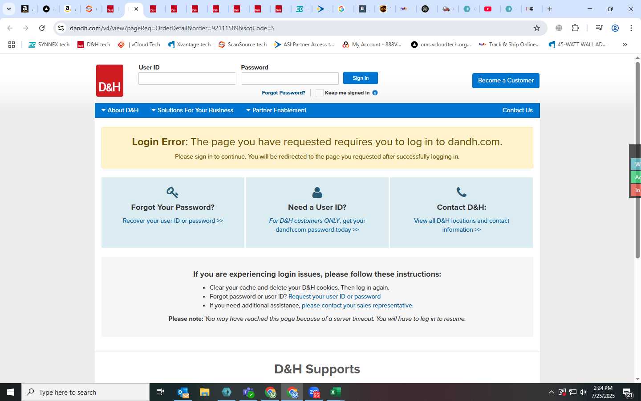Viewport: 641px width, 401px height.
Task: Click Recover your user ID or password link
Action: [x=173, y=221]
